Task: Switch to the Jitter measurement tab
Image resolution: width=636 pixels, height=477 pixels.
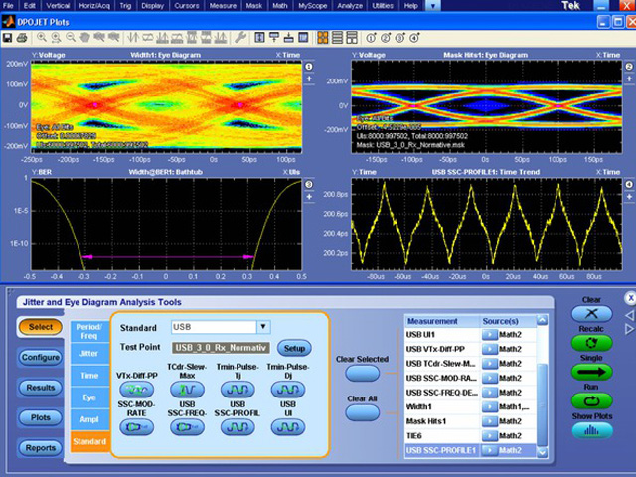Action: point(89,354)
